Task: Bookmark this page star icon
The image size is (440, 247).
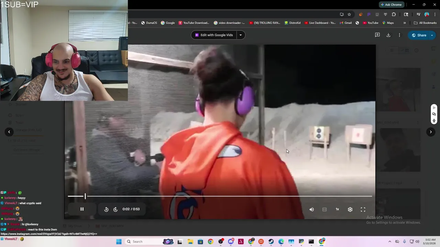Action: click(x=349, y=14)
